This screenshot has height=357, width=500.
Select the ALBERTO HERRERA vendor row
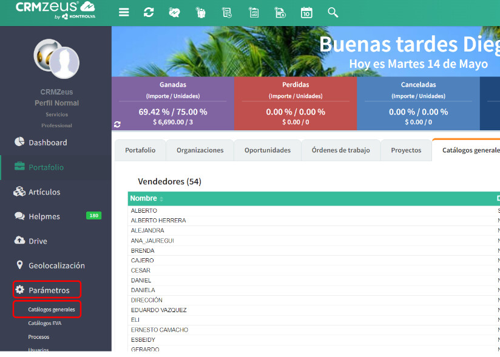pyautogui.click(x=158, y=221)
